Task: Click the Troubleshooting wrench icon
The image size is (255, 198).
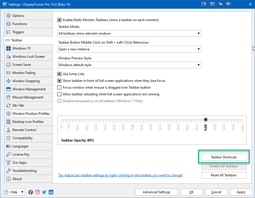Action: pyautogui.click(x=8, y=170)
